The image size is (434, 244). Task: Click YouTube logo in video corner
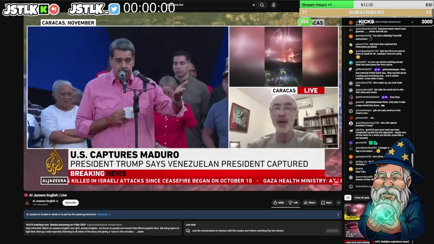click(336, 183)
